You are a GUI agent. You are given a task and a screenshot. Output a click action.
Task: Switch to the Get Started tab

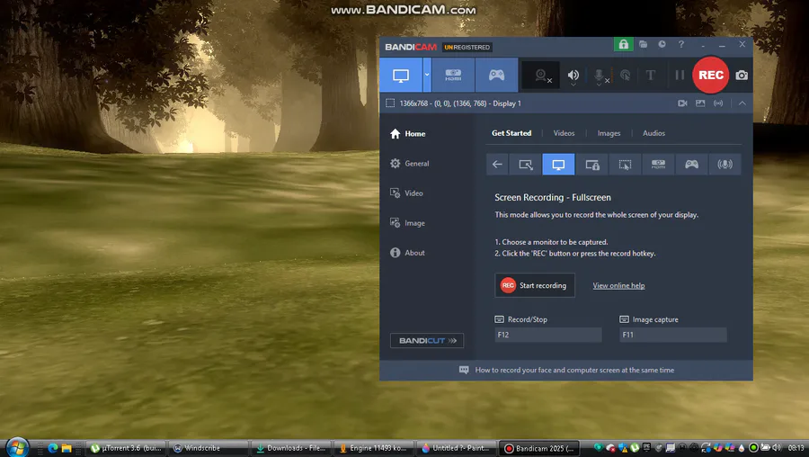tap(511, 133)
